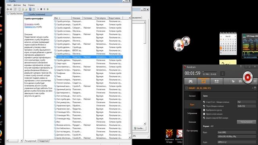
Task: Open the Mirror's Edge desktop shortcut
Action: [x=179, y=136]
